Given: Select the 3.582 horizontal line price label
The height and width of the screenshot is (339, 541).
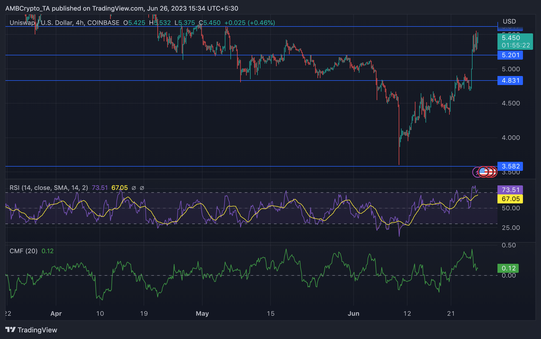Looking at the screenshot, I should (510, 166).
